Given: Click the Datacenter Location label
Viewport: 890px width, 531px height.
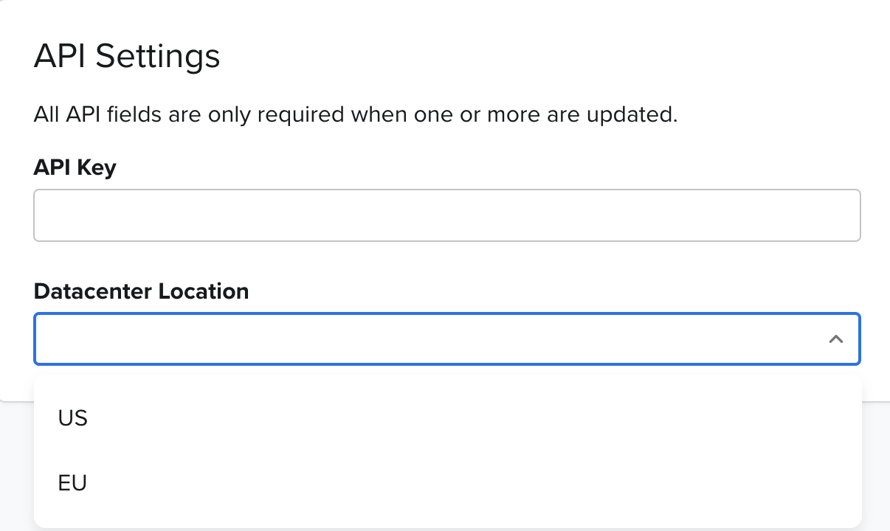Looking at the screenshot, I should tap(141, 291).
